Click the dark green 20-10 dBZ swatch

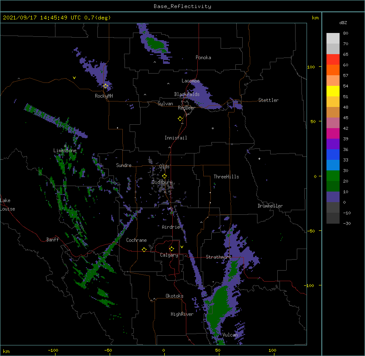[x=333, y=186]
